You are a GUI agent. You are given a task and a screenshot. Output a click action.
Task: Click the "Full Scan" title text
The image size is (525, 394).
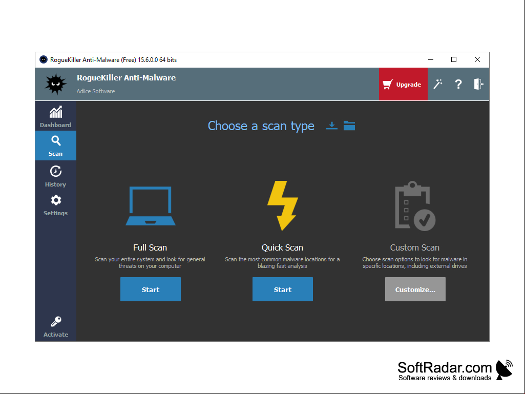point(150,247)
